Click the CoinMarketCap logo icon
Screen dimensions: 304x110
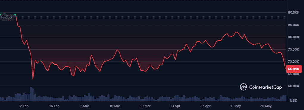click(x=244, y=87)
